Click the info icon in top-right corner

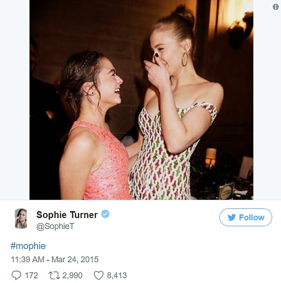tap(275, 7)
